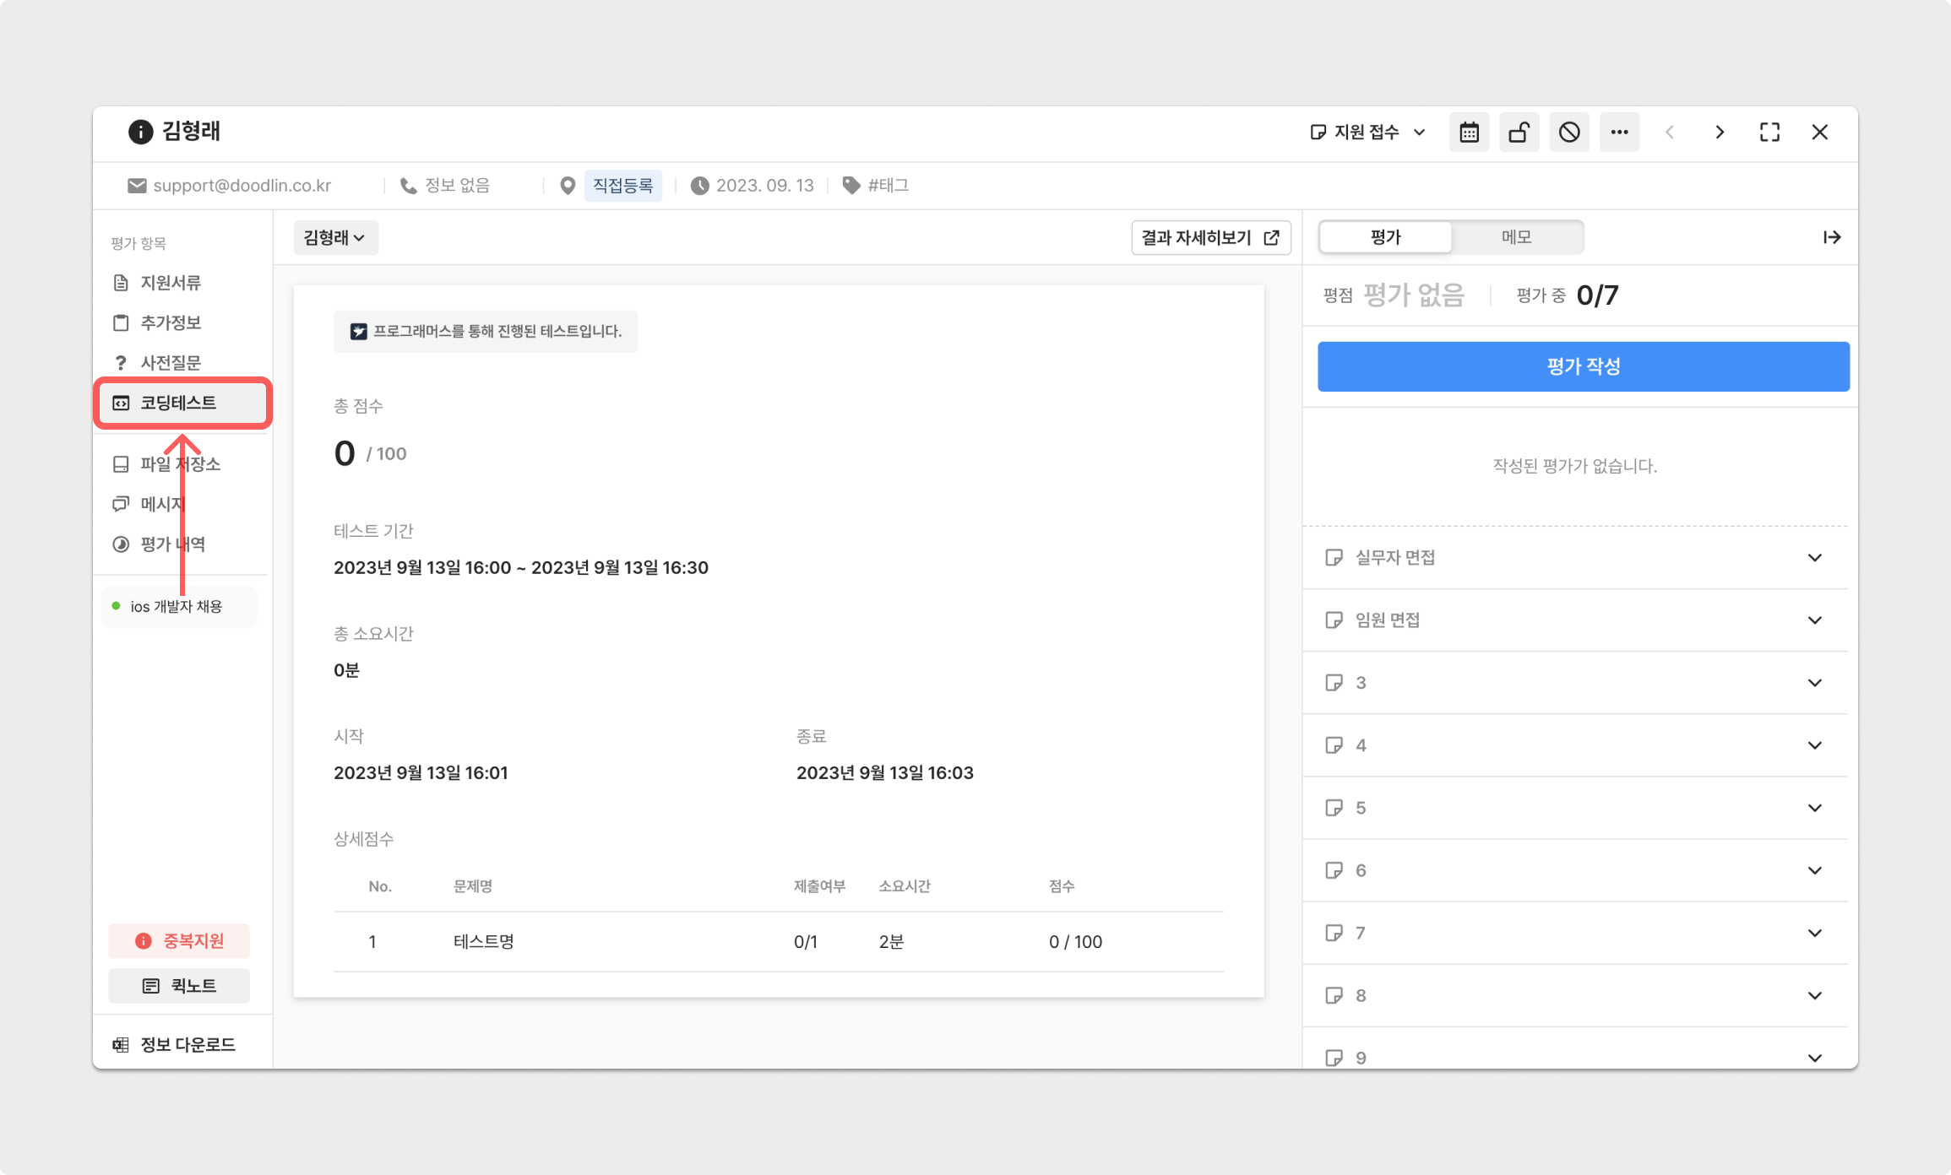The height and width of the screenshot is (1175, 1951).
Task: Open the more options ellipsis menu
Action: [x=1619, y=133]
